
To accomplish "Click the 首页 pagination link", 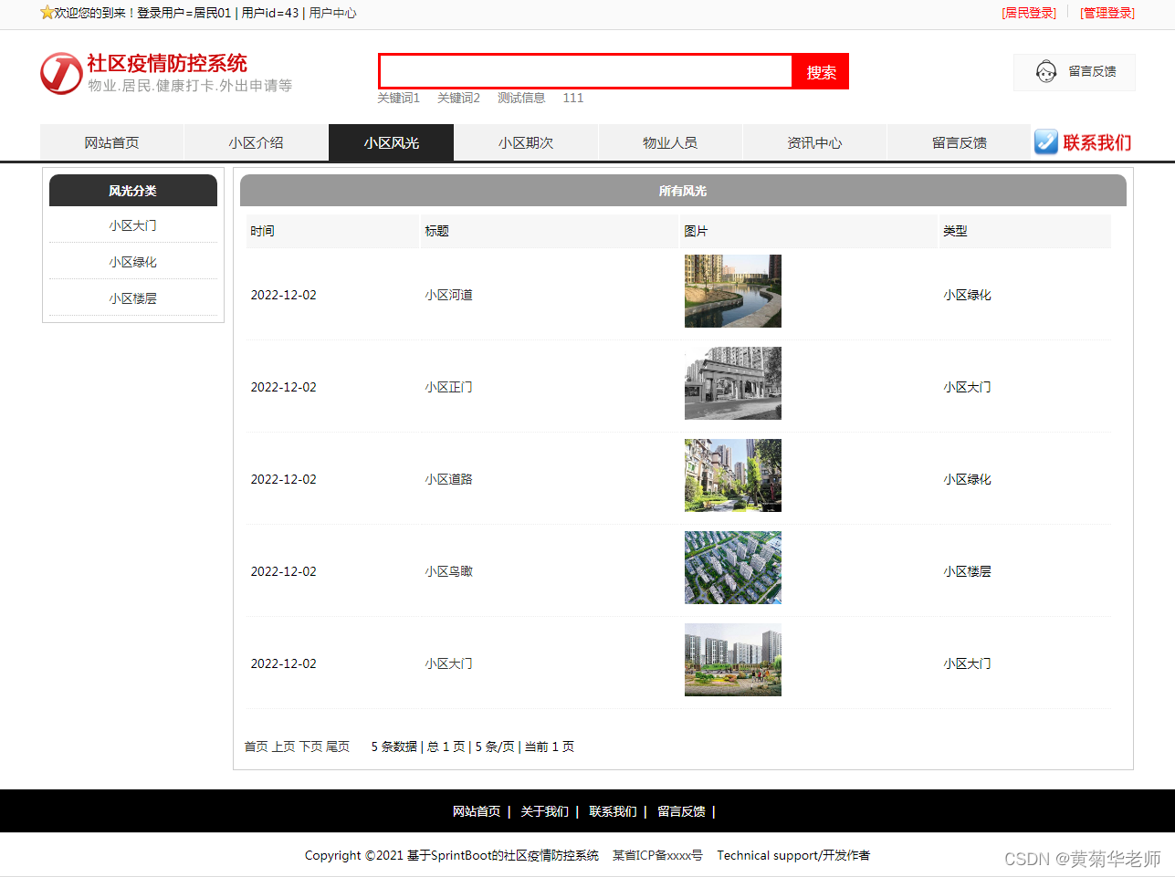I will coord(256,746).
